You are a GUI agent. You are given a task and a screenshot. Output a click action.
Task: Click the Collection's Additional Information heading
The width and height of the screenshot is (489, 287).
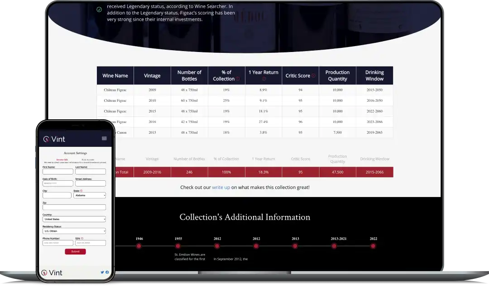coord(245,217)
